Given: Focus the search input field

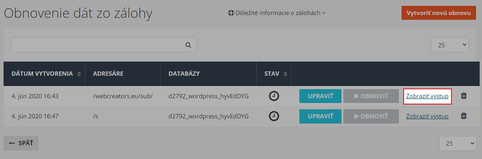Looking at the screenshot, I should 96,45.
